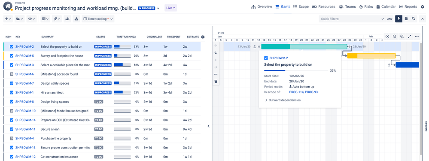Click the export toolbar icon

tap(76, 19)
